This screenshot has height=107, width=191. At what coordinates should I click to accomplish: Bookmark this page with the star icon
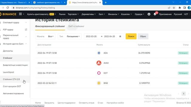[x=174, y=8]
